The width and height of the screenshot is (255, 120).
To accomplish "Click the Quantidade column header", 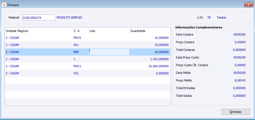I will pos(150,31).
